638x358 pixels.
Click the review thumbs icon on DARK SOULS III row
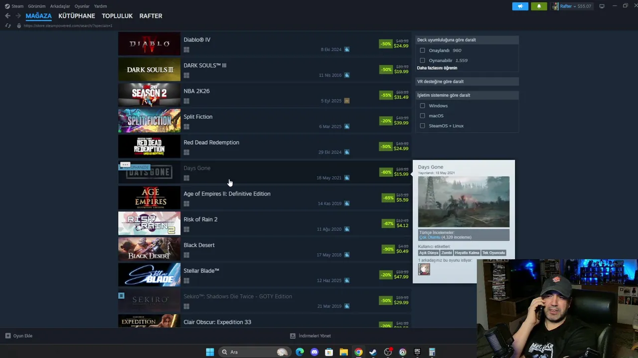coord(347,75)
